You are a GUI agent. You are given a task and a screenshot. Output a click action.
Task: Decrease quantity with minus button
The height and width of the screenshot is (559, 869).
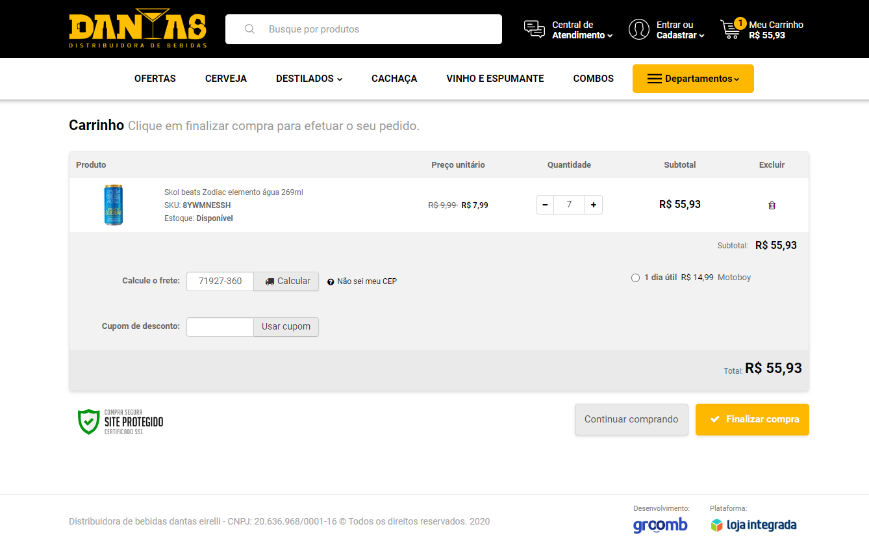coord(545,205)
